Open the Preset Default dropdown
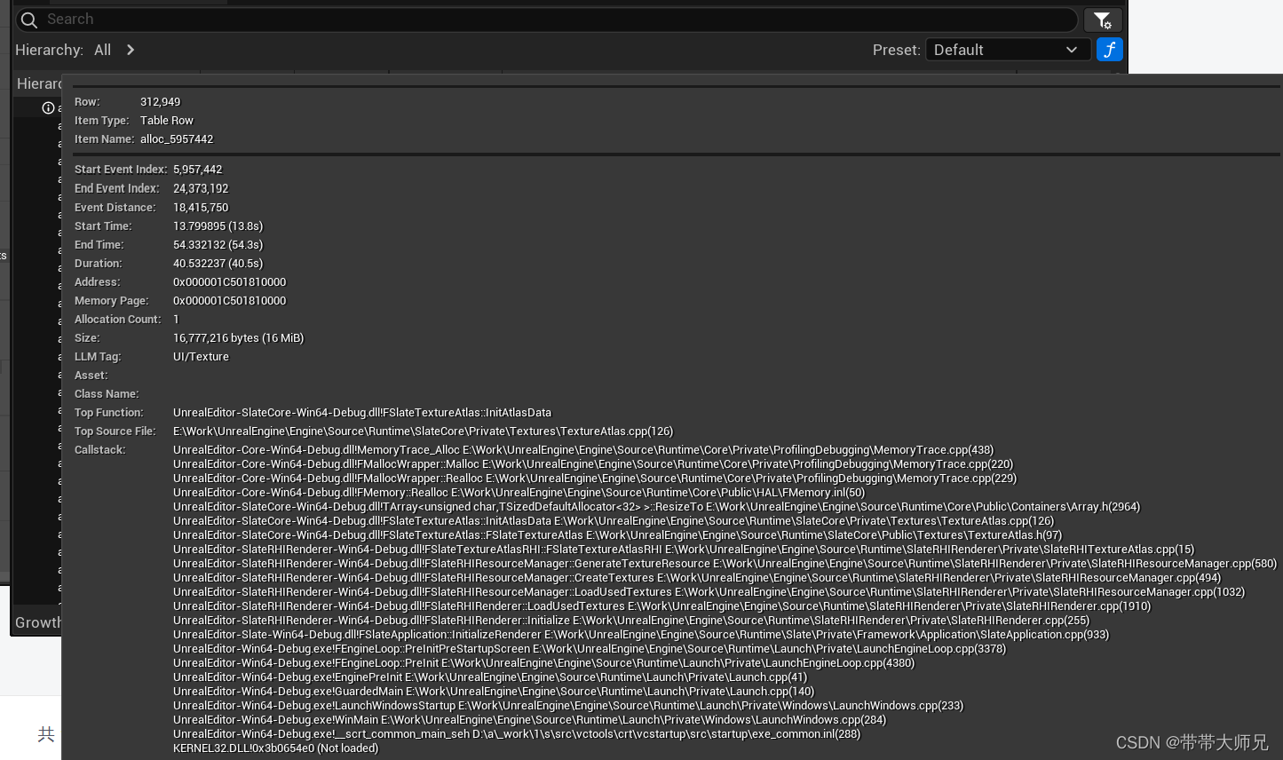The height and width of the screenshot is (760, 1283). 1007,50
